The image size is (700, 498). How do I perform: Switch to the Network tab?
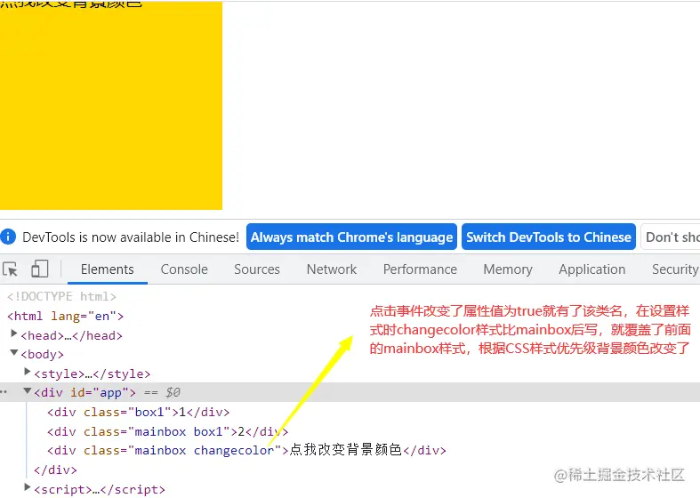click(x=331, y=269)
